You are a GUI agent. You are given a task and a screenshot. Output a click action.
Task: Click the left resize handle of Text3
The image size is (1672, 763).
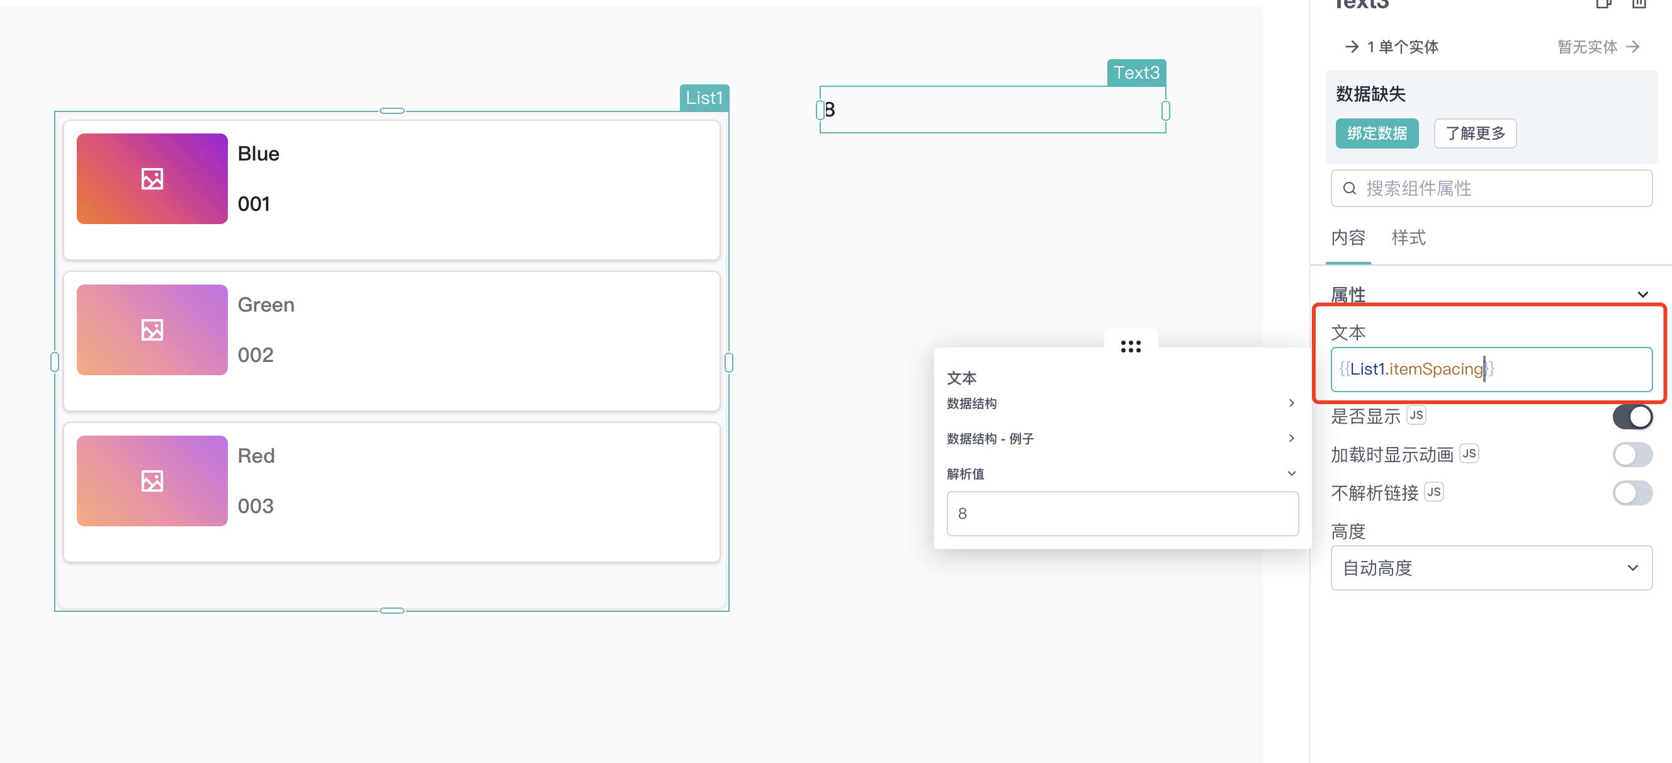(820, 110)
